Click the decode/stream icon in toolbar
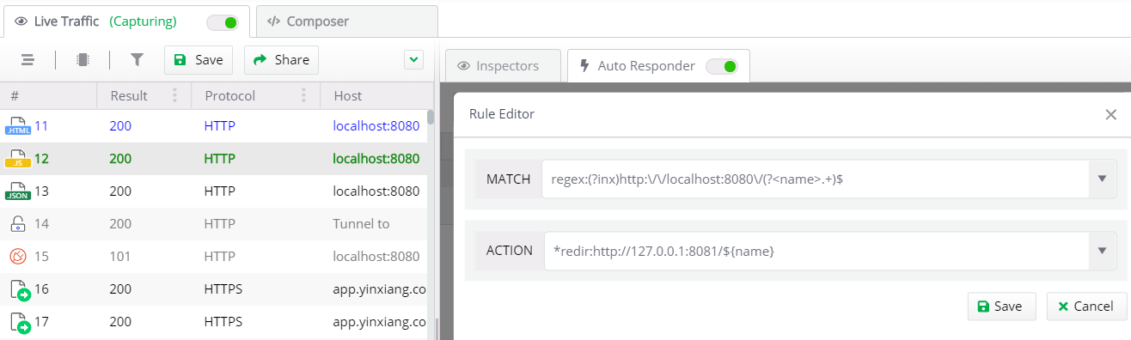 point(83,60)
